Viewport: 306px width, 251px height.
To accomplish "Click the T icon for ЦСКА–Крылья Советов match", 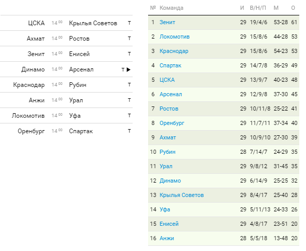I will click(x=129, y=23).
